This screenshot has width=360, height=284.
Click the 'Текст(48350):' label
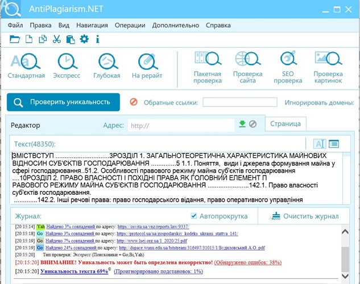(35, 144)
